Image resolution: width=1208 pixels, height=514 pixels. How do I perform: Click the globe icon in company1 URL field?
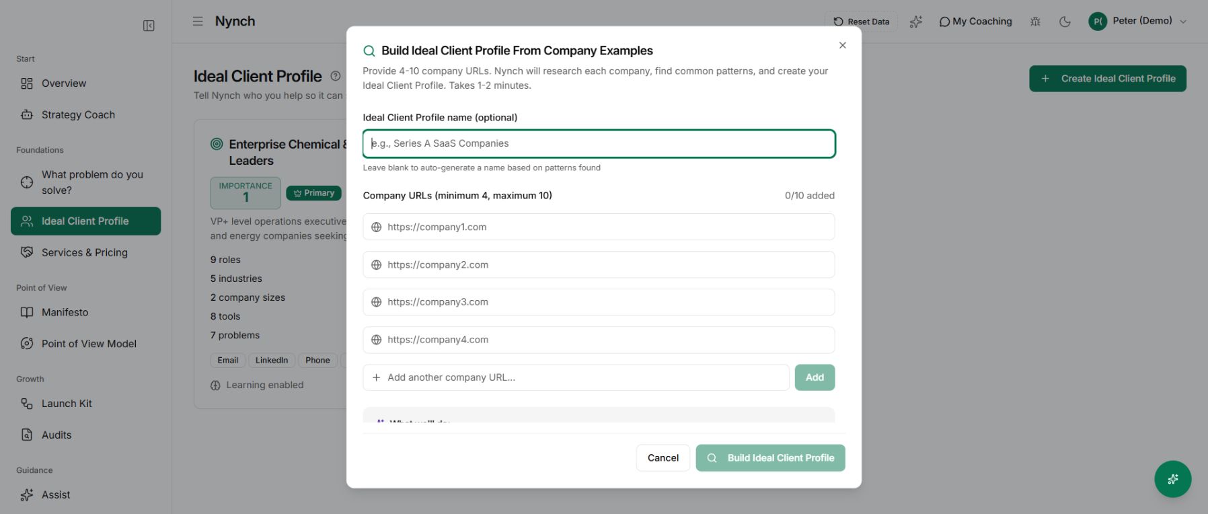pos(377,227)
